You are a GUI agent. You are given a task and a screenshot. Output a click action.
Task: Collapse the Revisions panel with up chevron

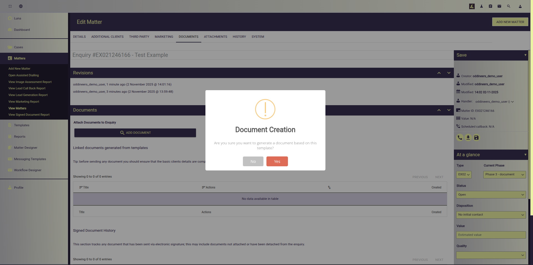click(439, 73)
